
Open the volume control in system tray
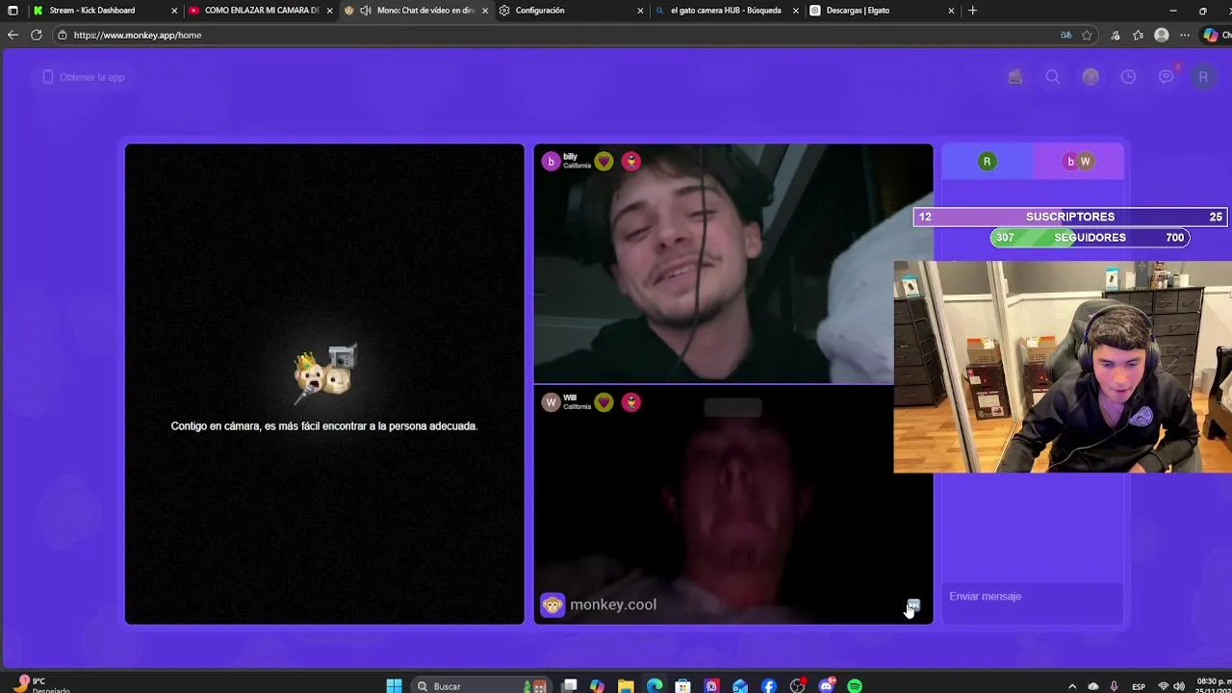1179,686
